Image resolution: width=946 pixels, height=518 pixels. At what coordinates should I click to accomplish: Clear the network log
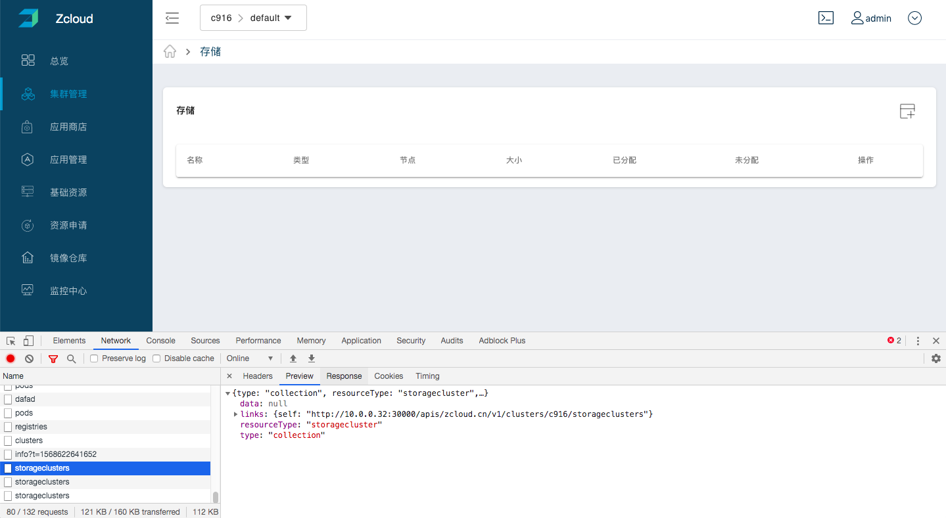pyautogui.click(x=29, y=358)
